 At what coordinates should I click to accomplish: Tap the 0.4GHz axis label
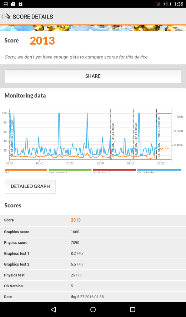click(179, 145)
